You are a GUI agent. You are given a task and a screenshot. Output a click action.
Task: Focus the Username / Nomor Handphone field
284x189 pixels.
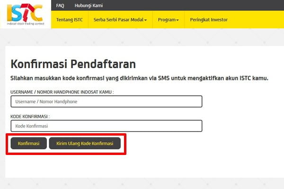[x=106, y=102]
